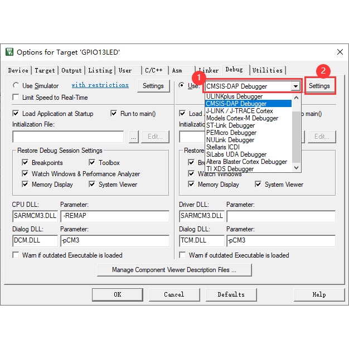Screen dimensions: 349x349
Task: Toggle left Warn if outdated Executable checkbox
Action: tap(16, 255)
